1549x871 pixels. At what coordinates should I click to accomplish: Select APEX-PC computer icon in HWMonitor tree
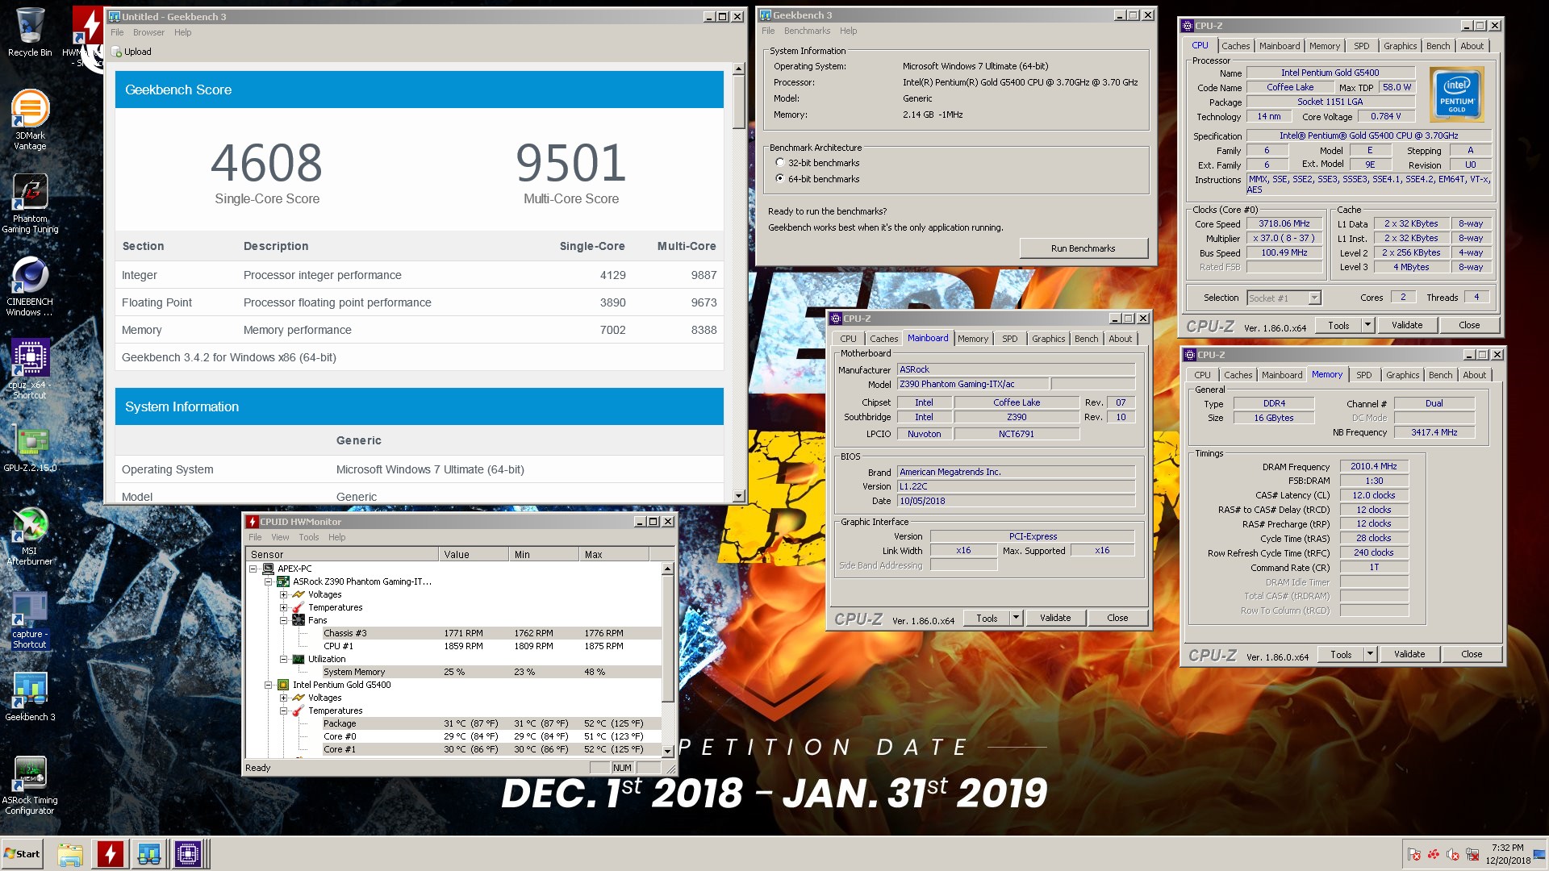coord(268,569)
